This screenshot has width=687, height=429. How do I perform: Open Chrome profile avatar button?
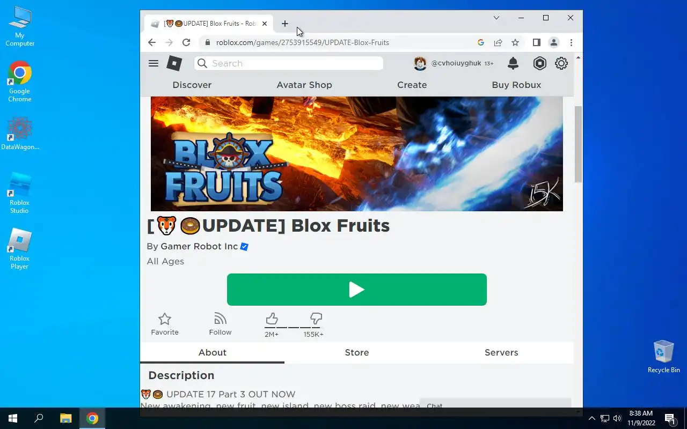tap(554, 42)
